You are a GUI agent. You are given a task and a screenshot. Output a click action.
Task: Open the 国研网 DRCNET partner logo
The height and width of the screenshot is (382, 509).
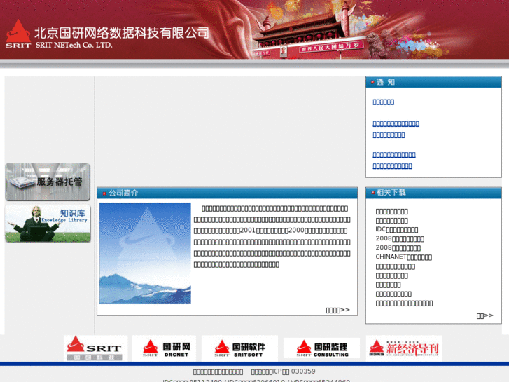tap(165, 348)
